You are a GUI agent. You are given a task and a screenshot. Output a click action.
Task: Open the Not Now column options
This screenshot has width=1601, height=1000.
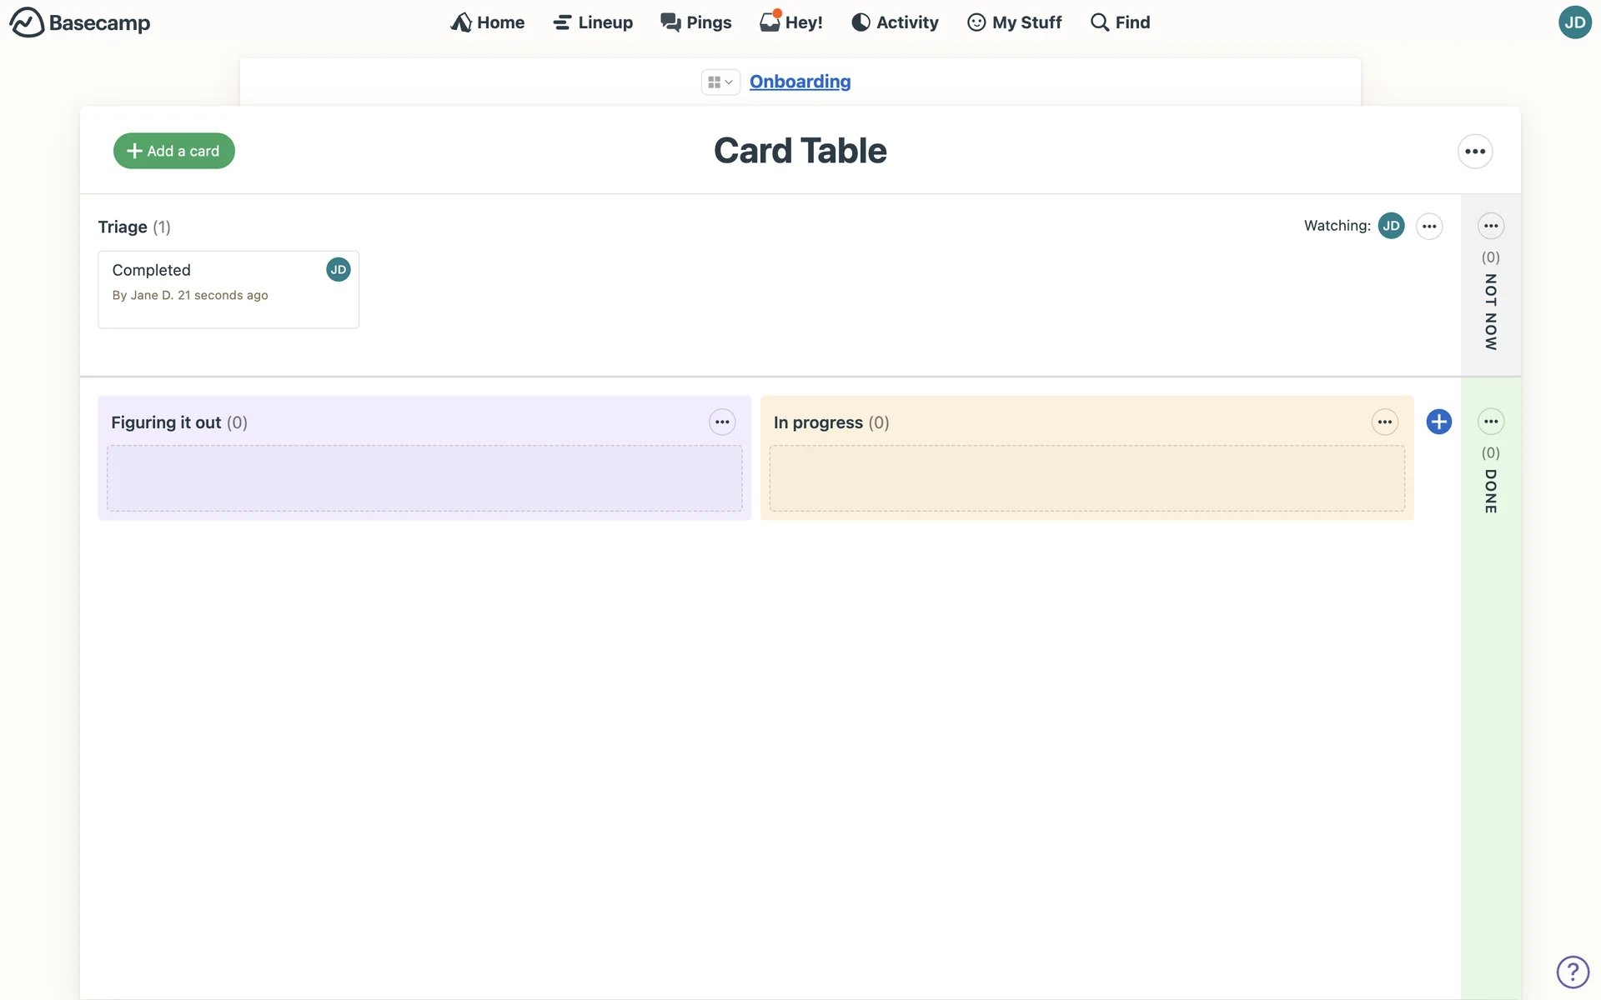tap(1490, 226)
